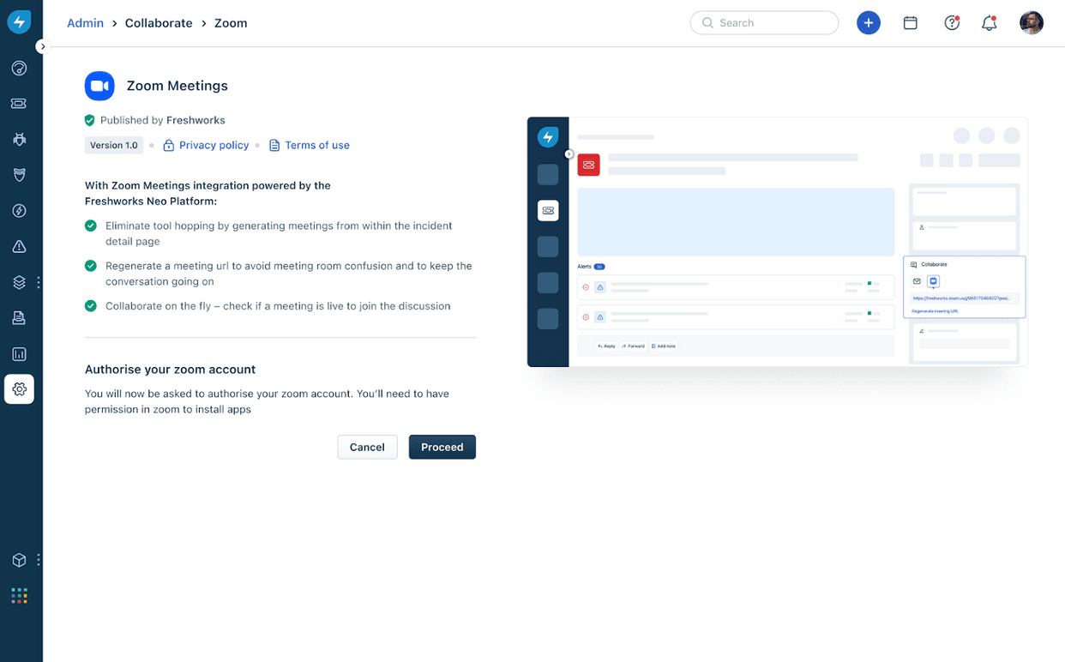Open the Alerts triangle icon in sidebar
This screenshot has height=662, width=1065.
coord(19,247)
